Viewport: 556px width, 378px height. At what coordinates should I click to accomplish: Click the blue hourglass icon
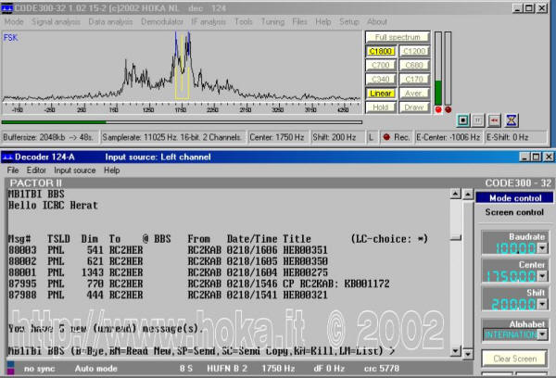[x=511, y=120]
